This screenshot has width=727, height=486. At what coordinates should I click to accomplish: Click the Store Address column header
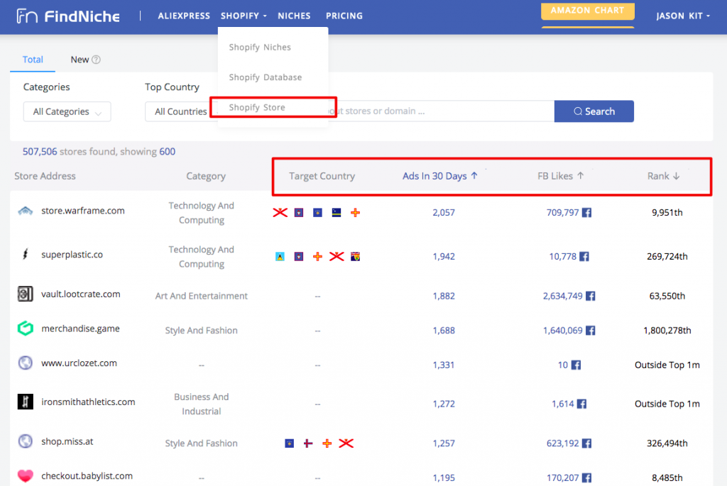pos(45,176)
